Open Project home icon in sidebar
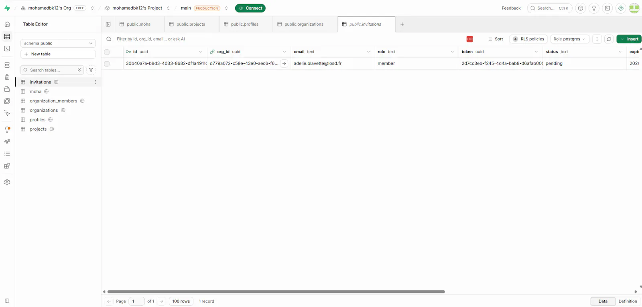 [7, 24]
